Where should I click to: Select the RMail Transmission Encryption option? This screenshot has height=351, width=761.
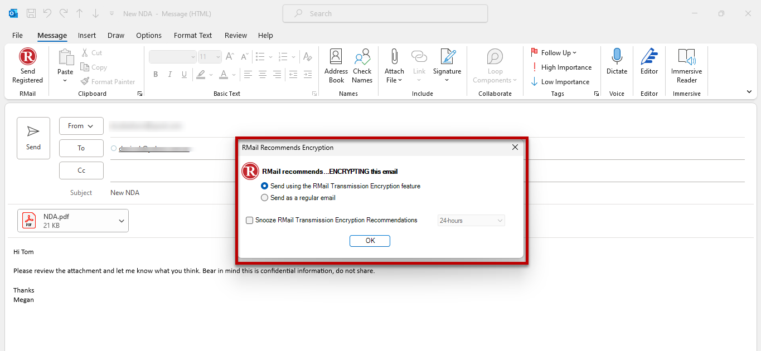264,186
